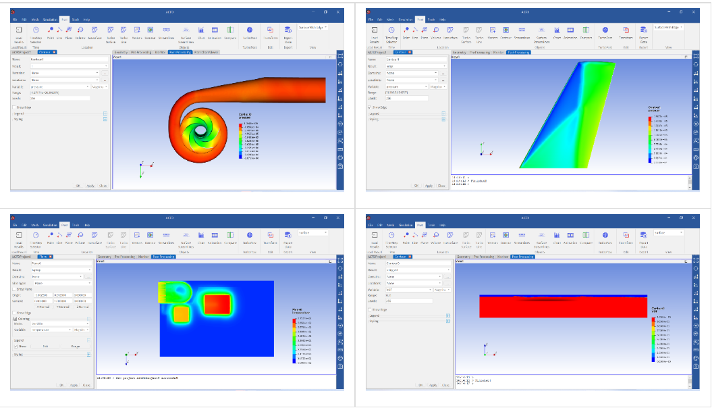Open Variable VOF dropdown in bottom-right window
Screen dimensions: 712x408
(x=409, y=289)
